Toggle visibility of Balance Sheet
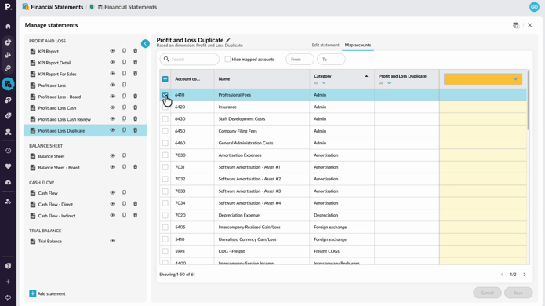The height and width of the screenshot is (306, 545). pyautogui.click(x=113, y=156)
